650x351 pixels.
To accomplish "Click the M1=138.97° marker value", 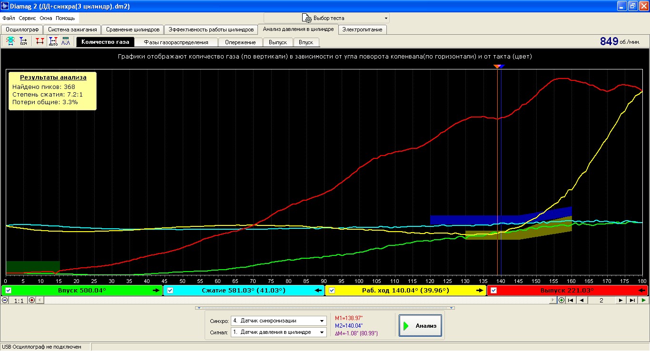I will pos(349,318).
